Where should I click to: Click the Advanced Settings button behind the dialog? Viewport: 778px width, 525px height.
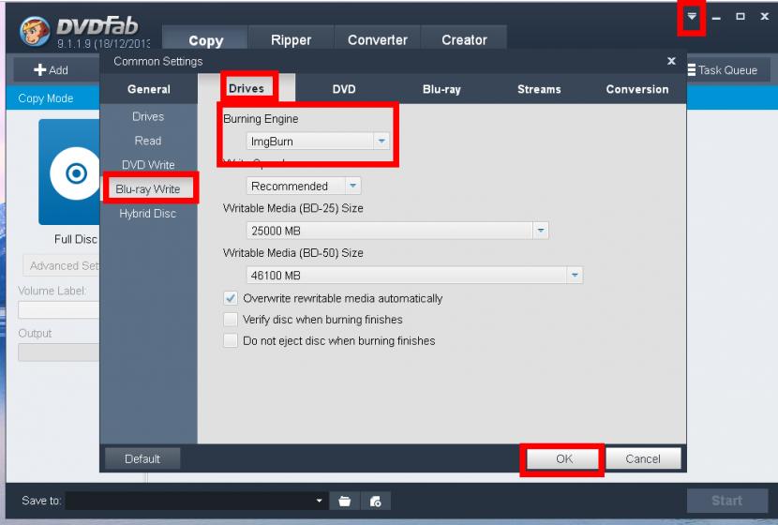coord(62,266)
